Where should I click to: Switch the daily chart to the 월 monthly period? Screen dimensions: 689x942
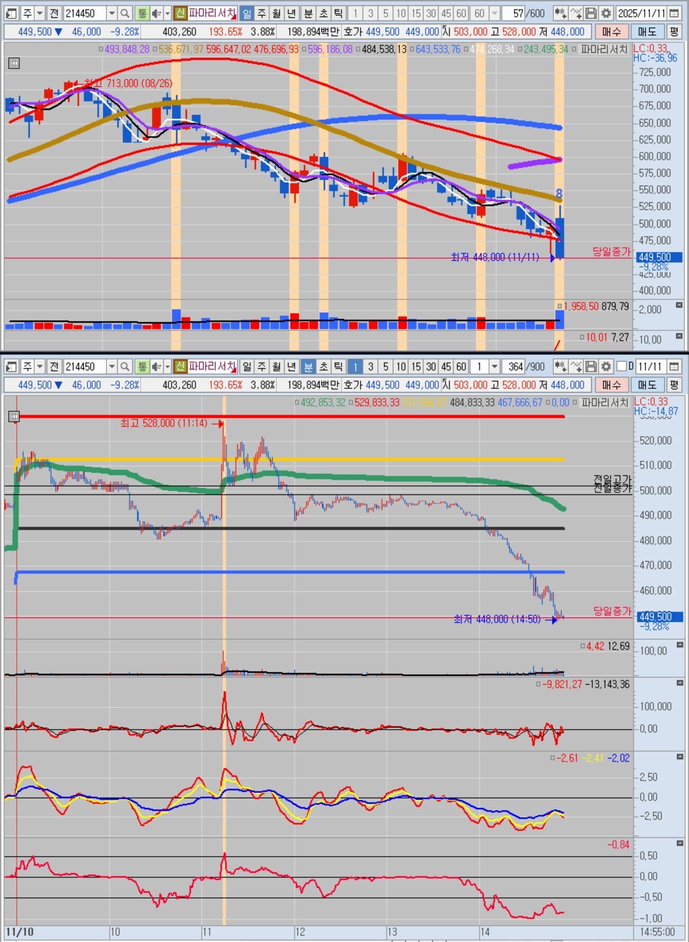point(276,13)
